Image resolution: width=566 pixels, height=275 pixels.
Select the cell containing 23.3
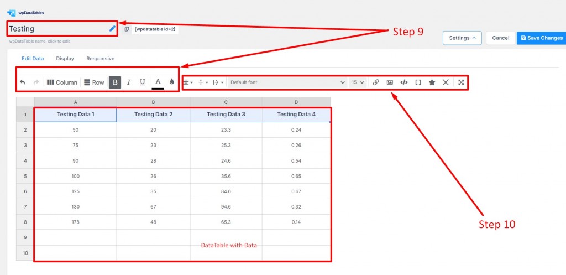tap(226, 130)
